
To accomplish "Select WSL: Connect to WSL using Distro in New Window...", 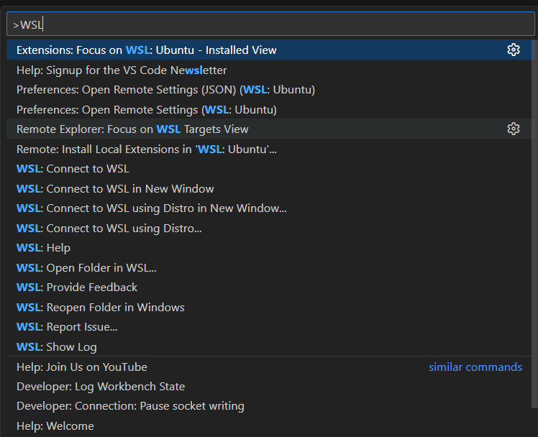I will click(x=270, y=208).
